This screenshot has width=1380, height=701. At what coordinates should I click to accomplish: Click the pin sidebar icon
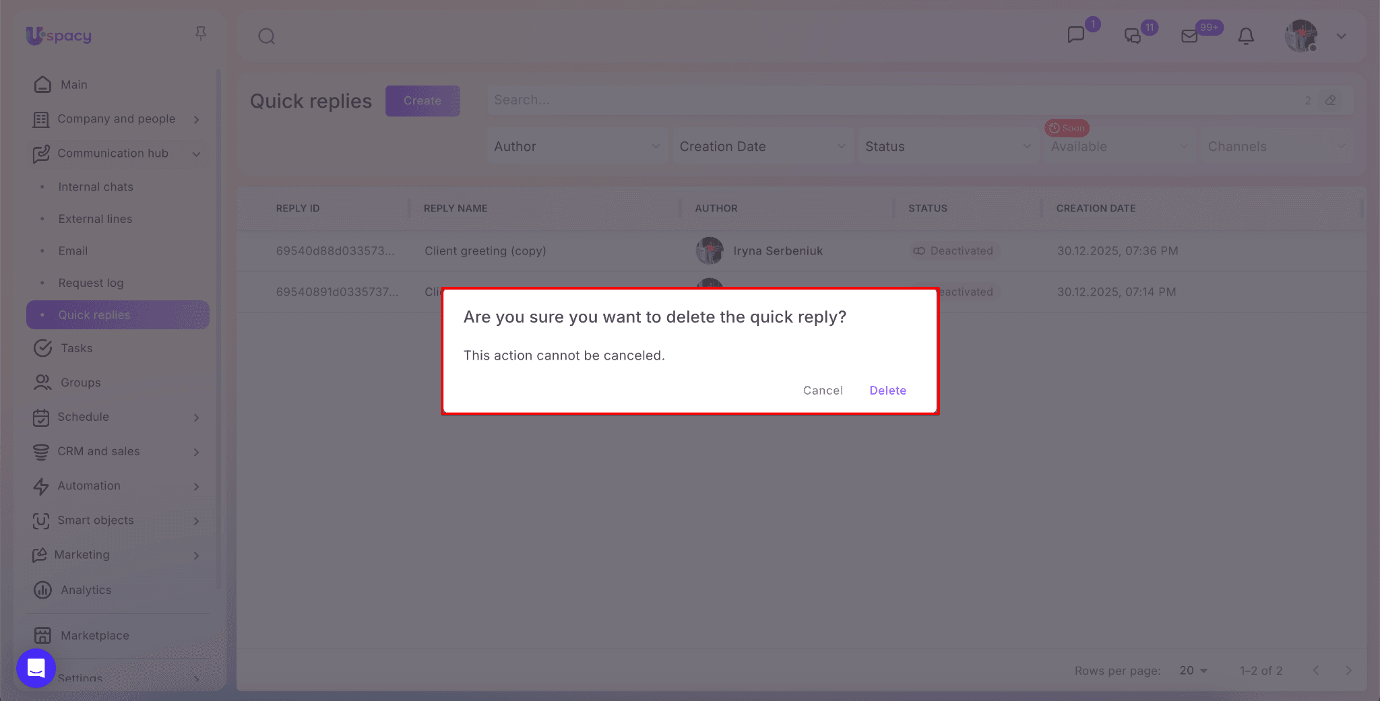coord(201,34)
